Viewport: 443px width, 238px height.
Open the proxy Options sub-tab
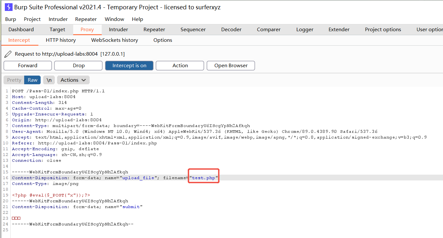[x=163, y=40]
